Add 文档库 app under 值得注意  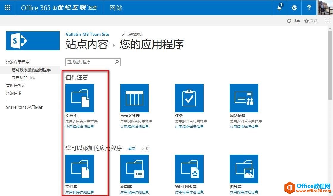click(x=80, y=98)
